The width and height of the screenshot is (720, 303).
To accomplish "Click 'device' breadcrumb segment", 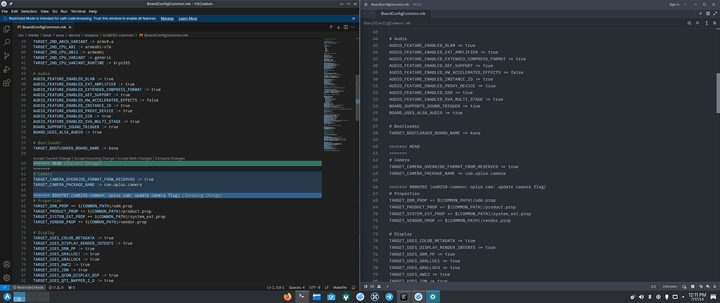I will (x=74, y=35).
